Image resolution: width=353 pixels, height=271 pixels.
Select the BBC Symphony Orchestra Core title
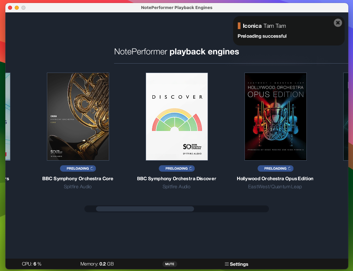tap(78, 179)
